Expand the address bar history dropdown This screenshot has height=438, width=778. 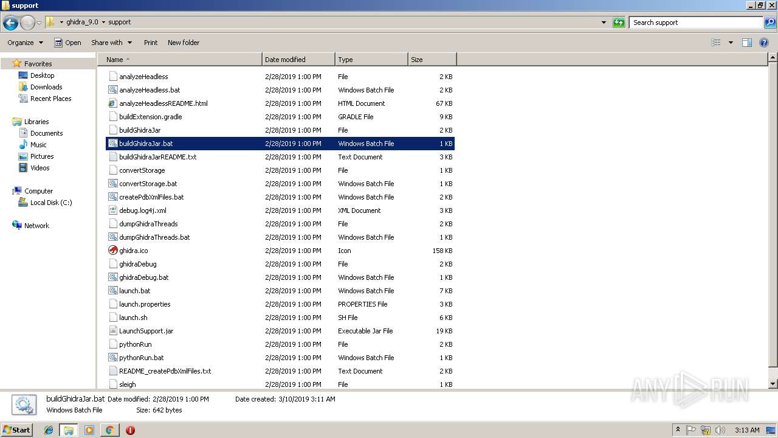tap(604, 23)
